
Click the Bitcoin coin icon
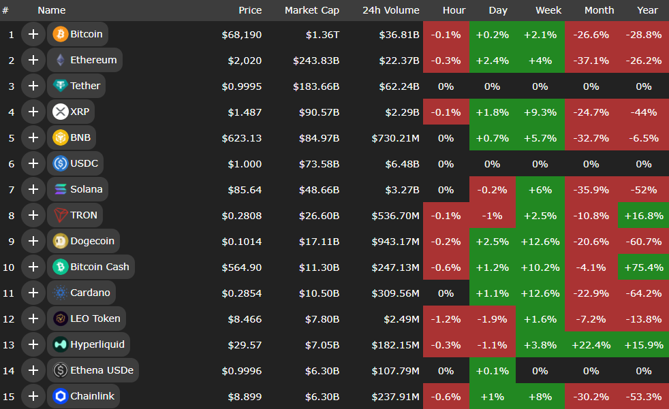(60, 34)
